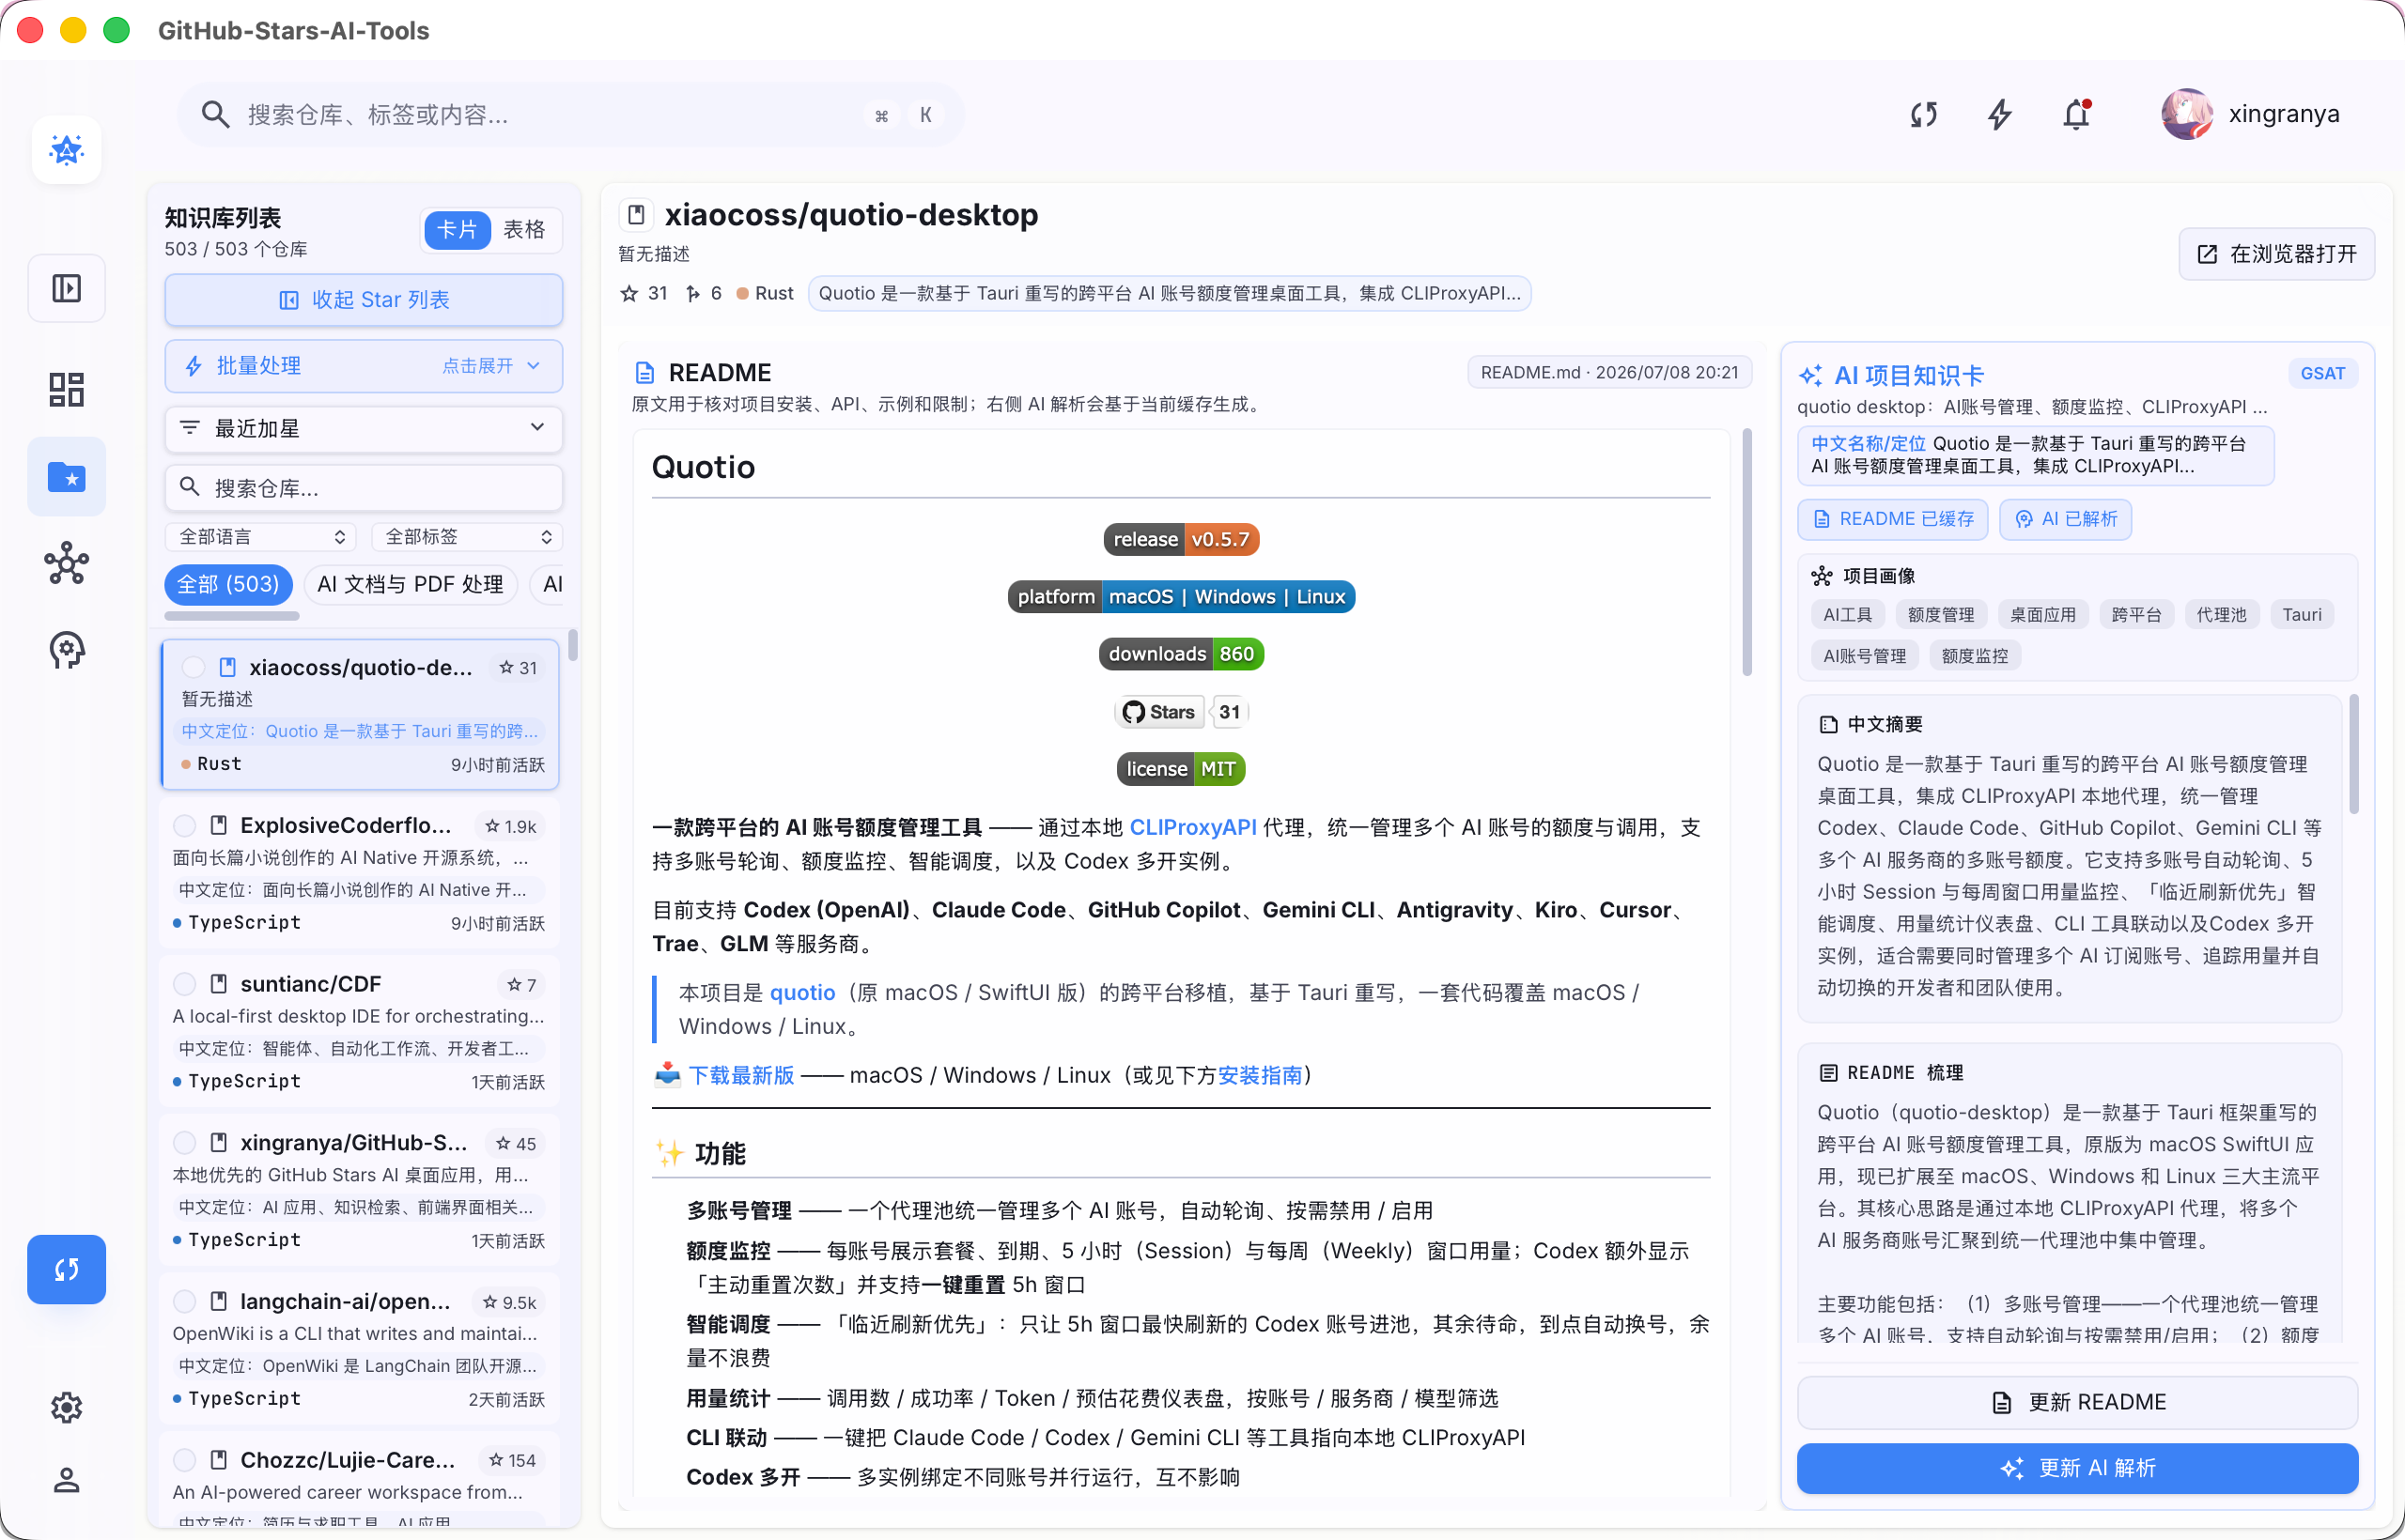Open the 全部标签 tag filter
The width and height of the screenshot is (2405, 1540).
[466, 537]
